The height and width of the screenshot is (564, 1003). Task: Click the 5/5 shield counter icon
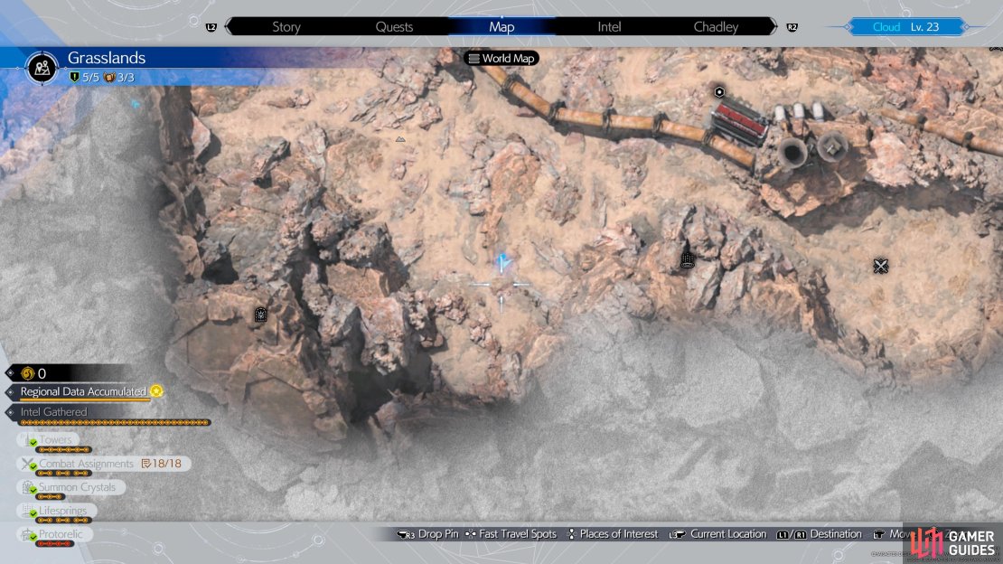pos(74,78)
